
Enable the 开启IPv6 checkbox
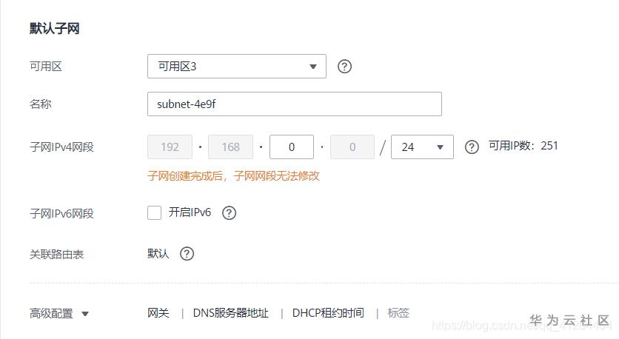pyautogui.click(x=154, y=212)
